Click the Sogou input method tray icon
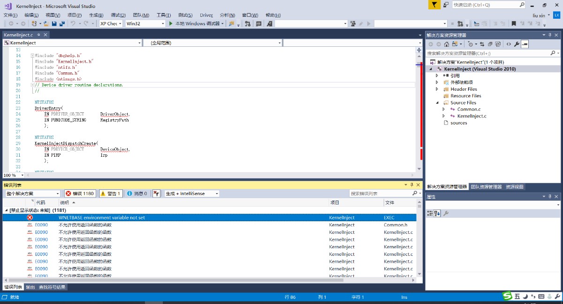The height and width of the screenshot is (304, 563). 507,297
